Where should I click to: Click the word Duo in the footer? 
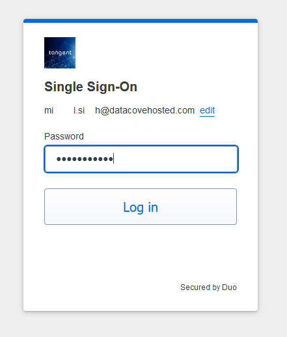tap(229, 287)
